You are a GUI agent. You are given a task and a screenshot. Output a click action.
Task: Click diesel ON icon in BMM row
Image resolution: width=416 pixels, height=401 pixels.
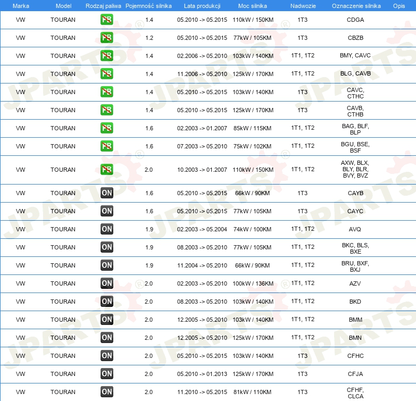tap(107, 319)
